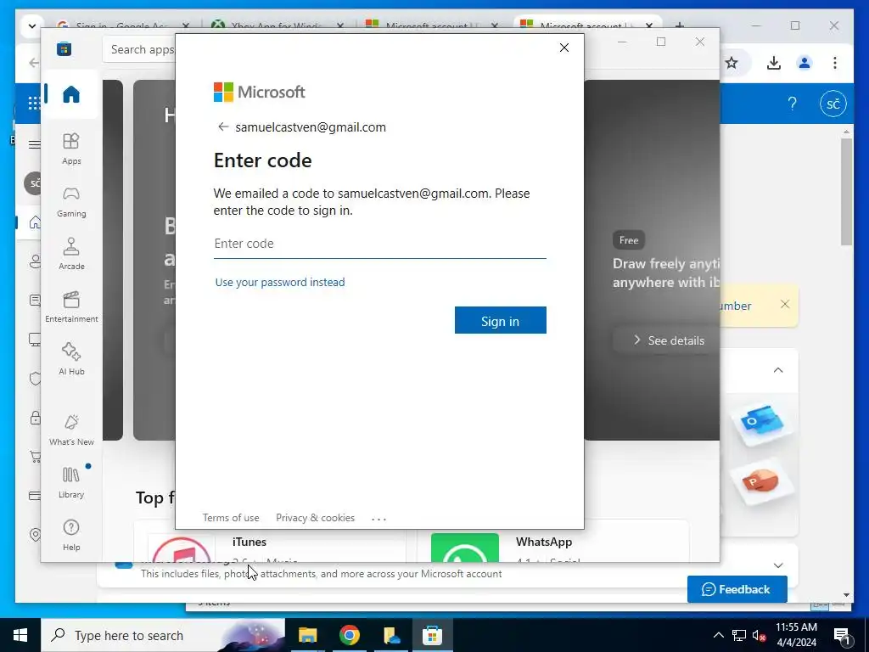The height and width of the screenshot is (652, 869).
Task: Open Library in Store sidebar
Action: point(71,483)
